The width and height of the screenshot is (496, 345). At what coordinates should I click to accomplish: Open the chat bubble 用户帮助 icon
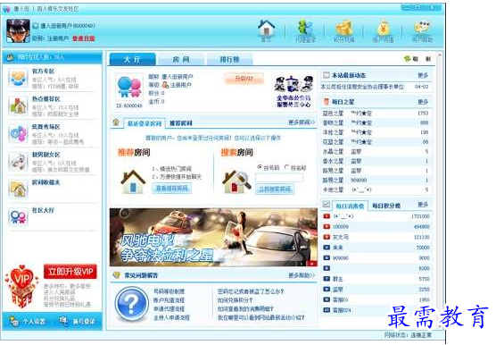click(422, 28)
